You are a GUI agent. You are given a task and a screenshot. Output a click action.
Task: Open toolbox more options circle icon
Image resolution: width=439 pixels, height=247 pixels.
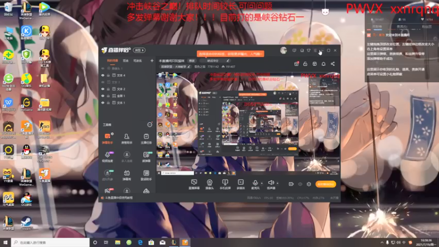pyautogui.click(x=150, y=125)
